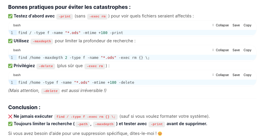Click line number 1 in the -delete code block
Screen dimensions: 272x137
pyautogui.click(x=12, y=82)
